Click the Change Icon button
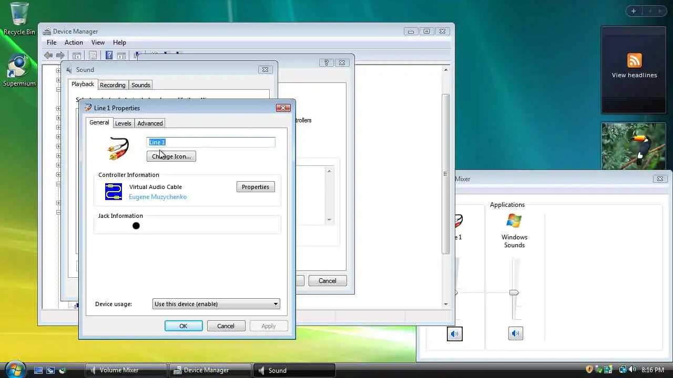Screen dimensions: 673x378 tap(171, 156)
